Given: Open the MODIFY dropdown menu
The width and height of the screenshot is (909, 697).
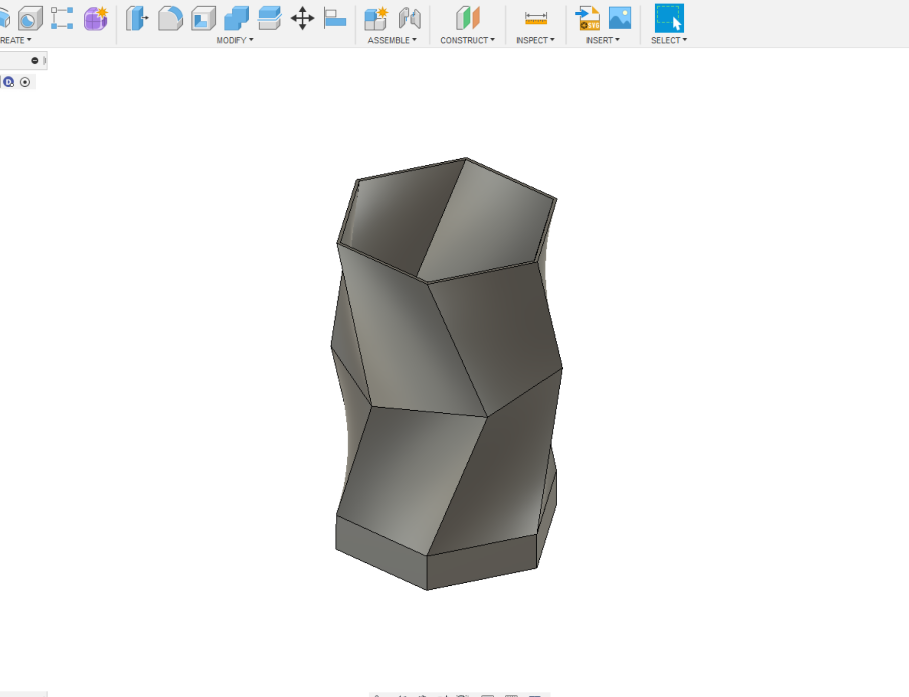Looking at the screenshot, I should (235, 40).
